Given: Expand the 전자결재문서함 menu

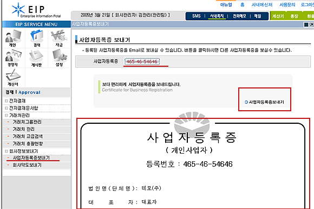Looking at the screenshot, I should coord(23,108).
